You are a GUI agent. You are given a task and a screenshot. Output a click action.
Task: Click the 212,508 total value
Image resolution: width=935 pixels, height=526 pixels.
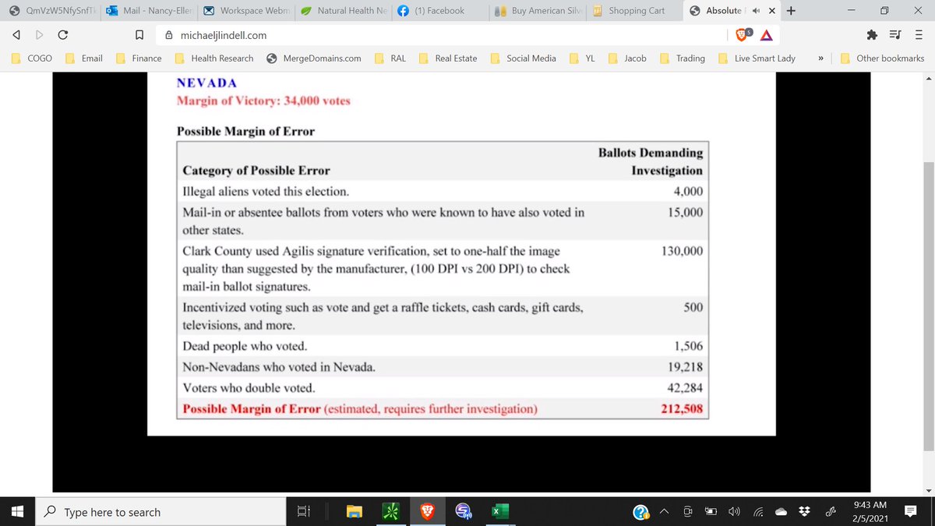click(683, 409)
